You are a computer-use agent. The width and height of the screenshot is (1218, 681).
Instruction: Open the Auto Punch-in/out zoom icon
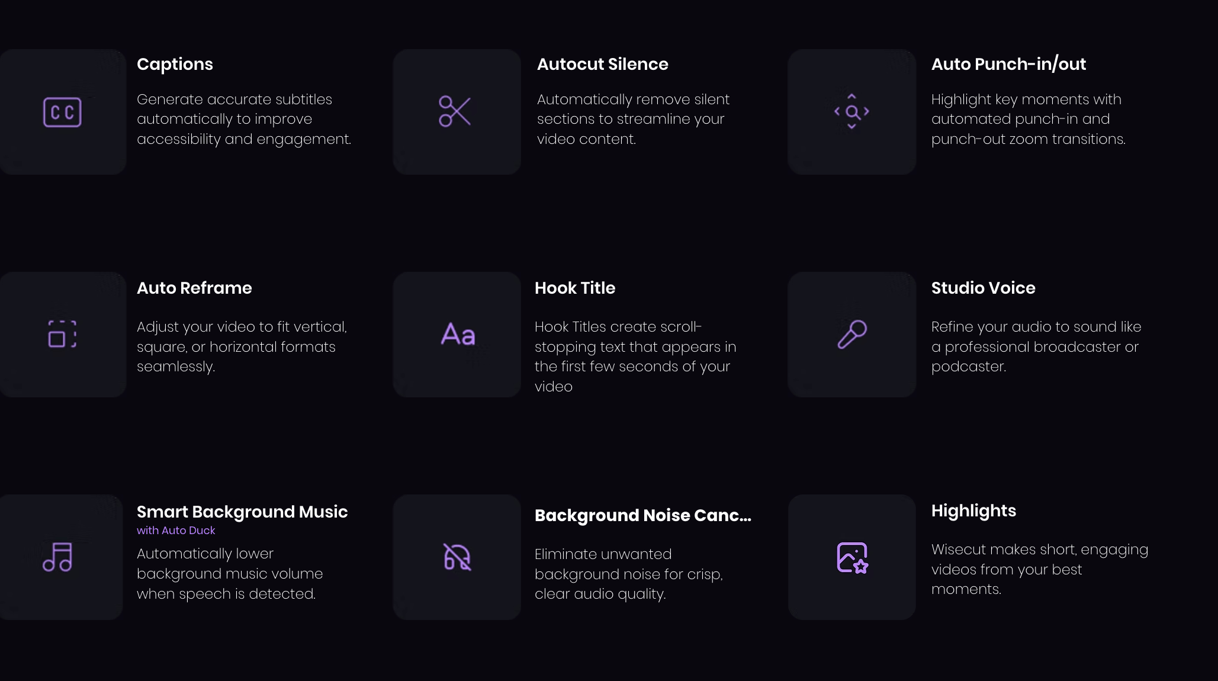(851, 111)
